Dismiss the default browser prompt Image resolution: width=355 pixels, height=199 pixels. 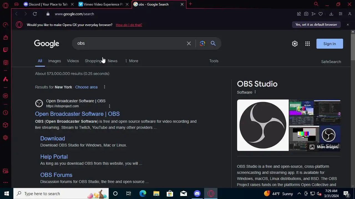[348, 25]
